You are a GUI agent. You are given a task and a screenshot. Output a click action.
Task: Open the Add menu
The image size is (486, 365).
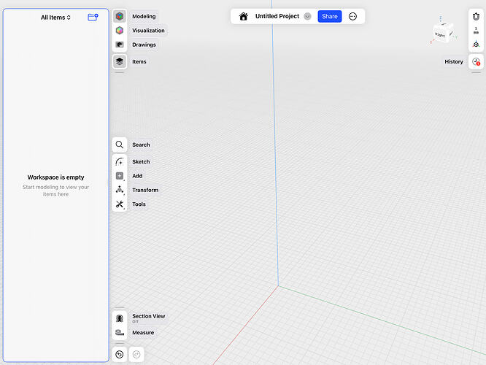(x=120, y=176)
